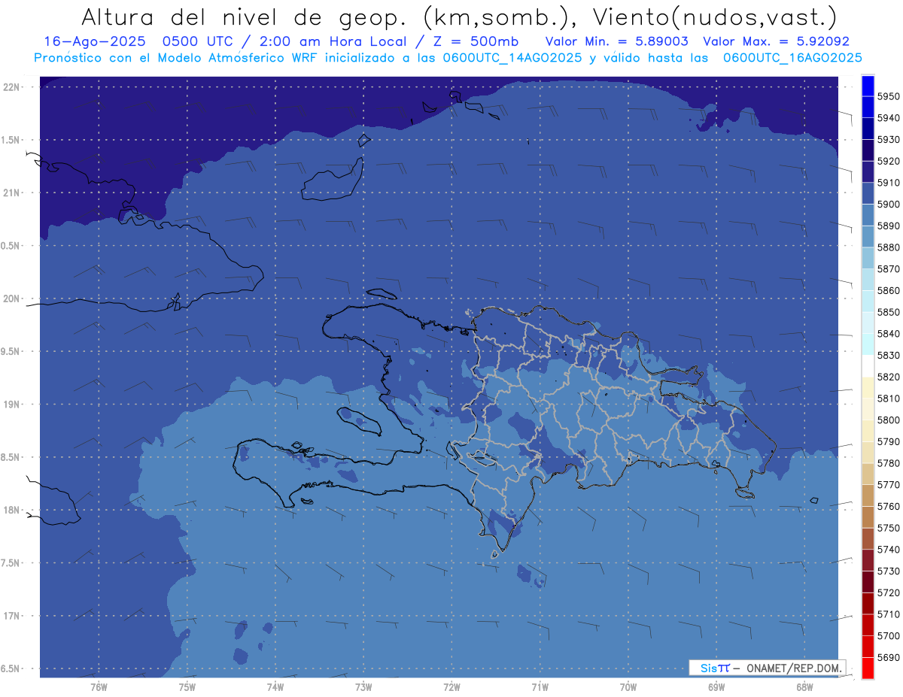Viewport: 903px width, 697px height.
Task: Click the legend value 5850
Action: (x=888, y=312)
